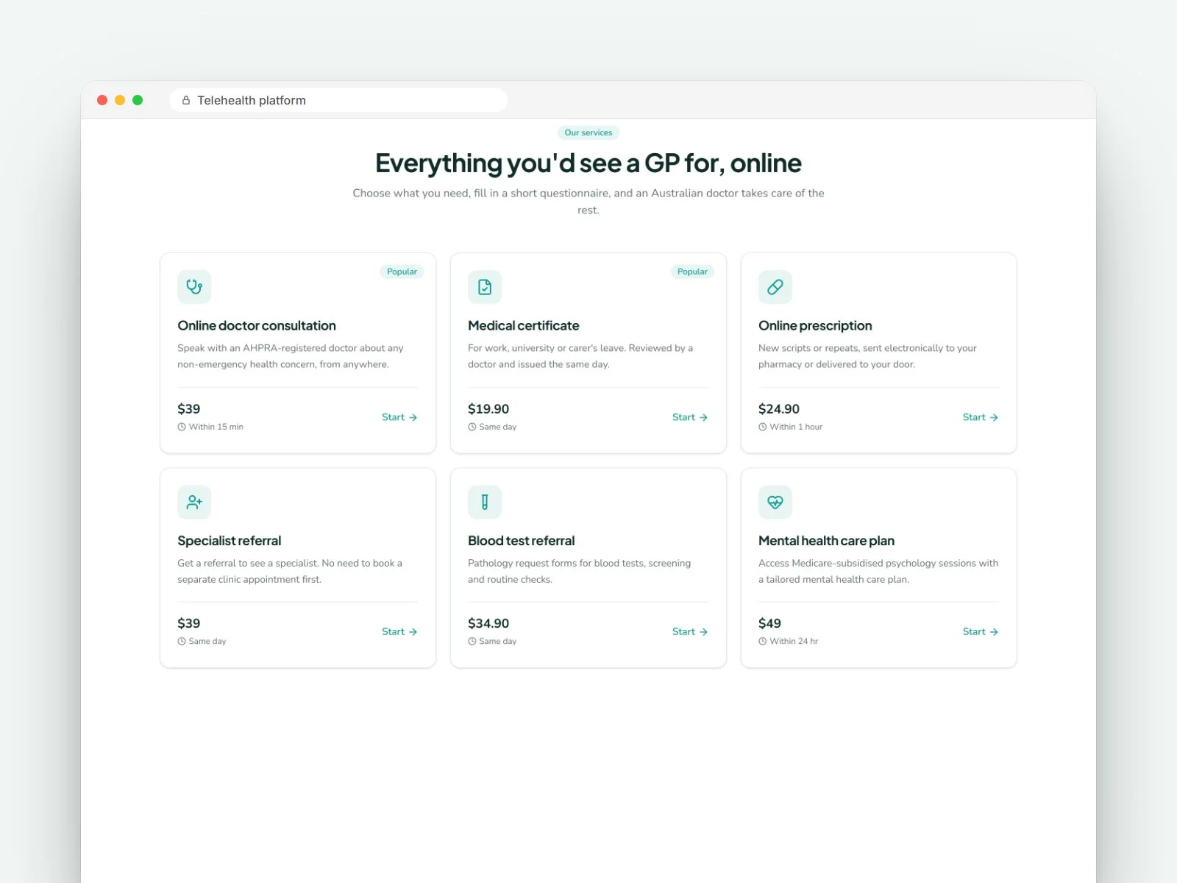Open the Blood test referral title
The height and width of the screenshot is (883, 1177).
pyautogui.click(x=522, y=541)
